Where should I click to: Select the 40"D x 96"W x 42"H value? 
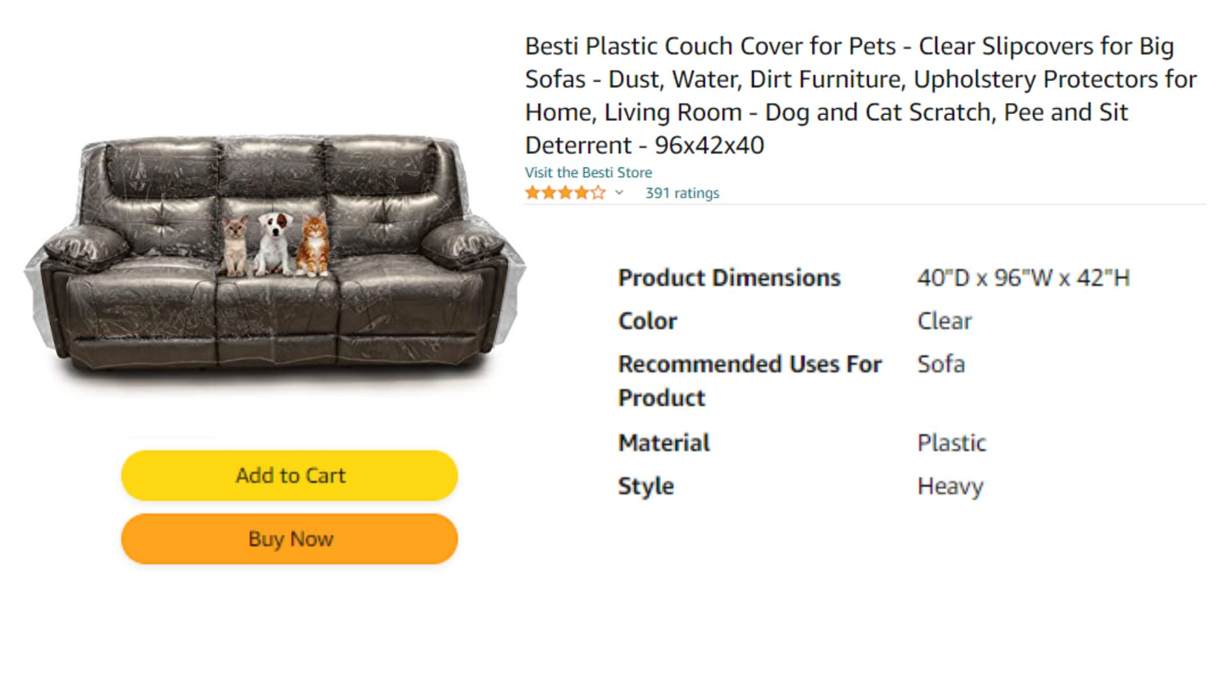point(1023,278)
